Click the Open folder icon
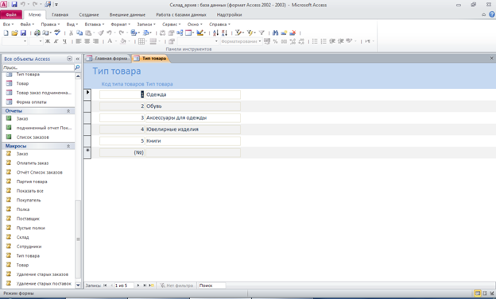Image resolution: width=496 pixels, height=299 pixels. click(14, 33)
